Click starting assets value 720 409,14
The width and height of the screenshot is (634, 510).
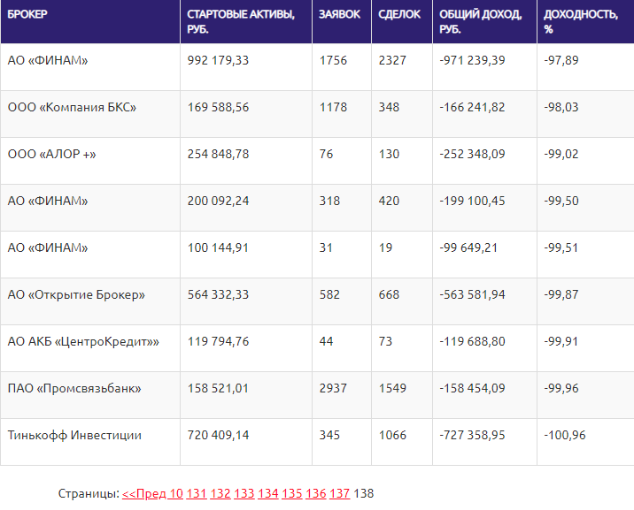click(218, 435)
